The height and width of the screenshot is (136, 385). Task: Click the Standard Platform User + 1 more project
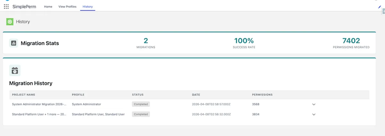point(39,114)
